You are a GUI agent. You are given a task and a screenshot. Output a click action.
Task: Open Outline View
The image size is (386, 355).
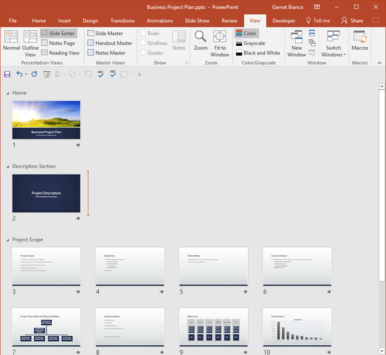[x=30, y=41]
